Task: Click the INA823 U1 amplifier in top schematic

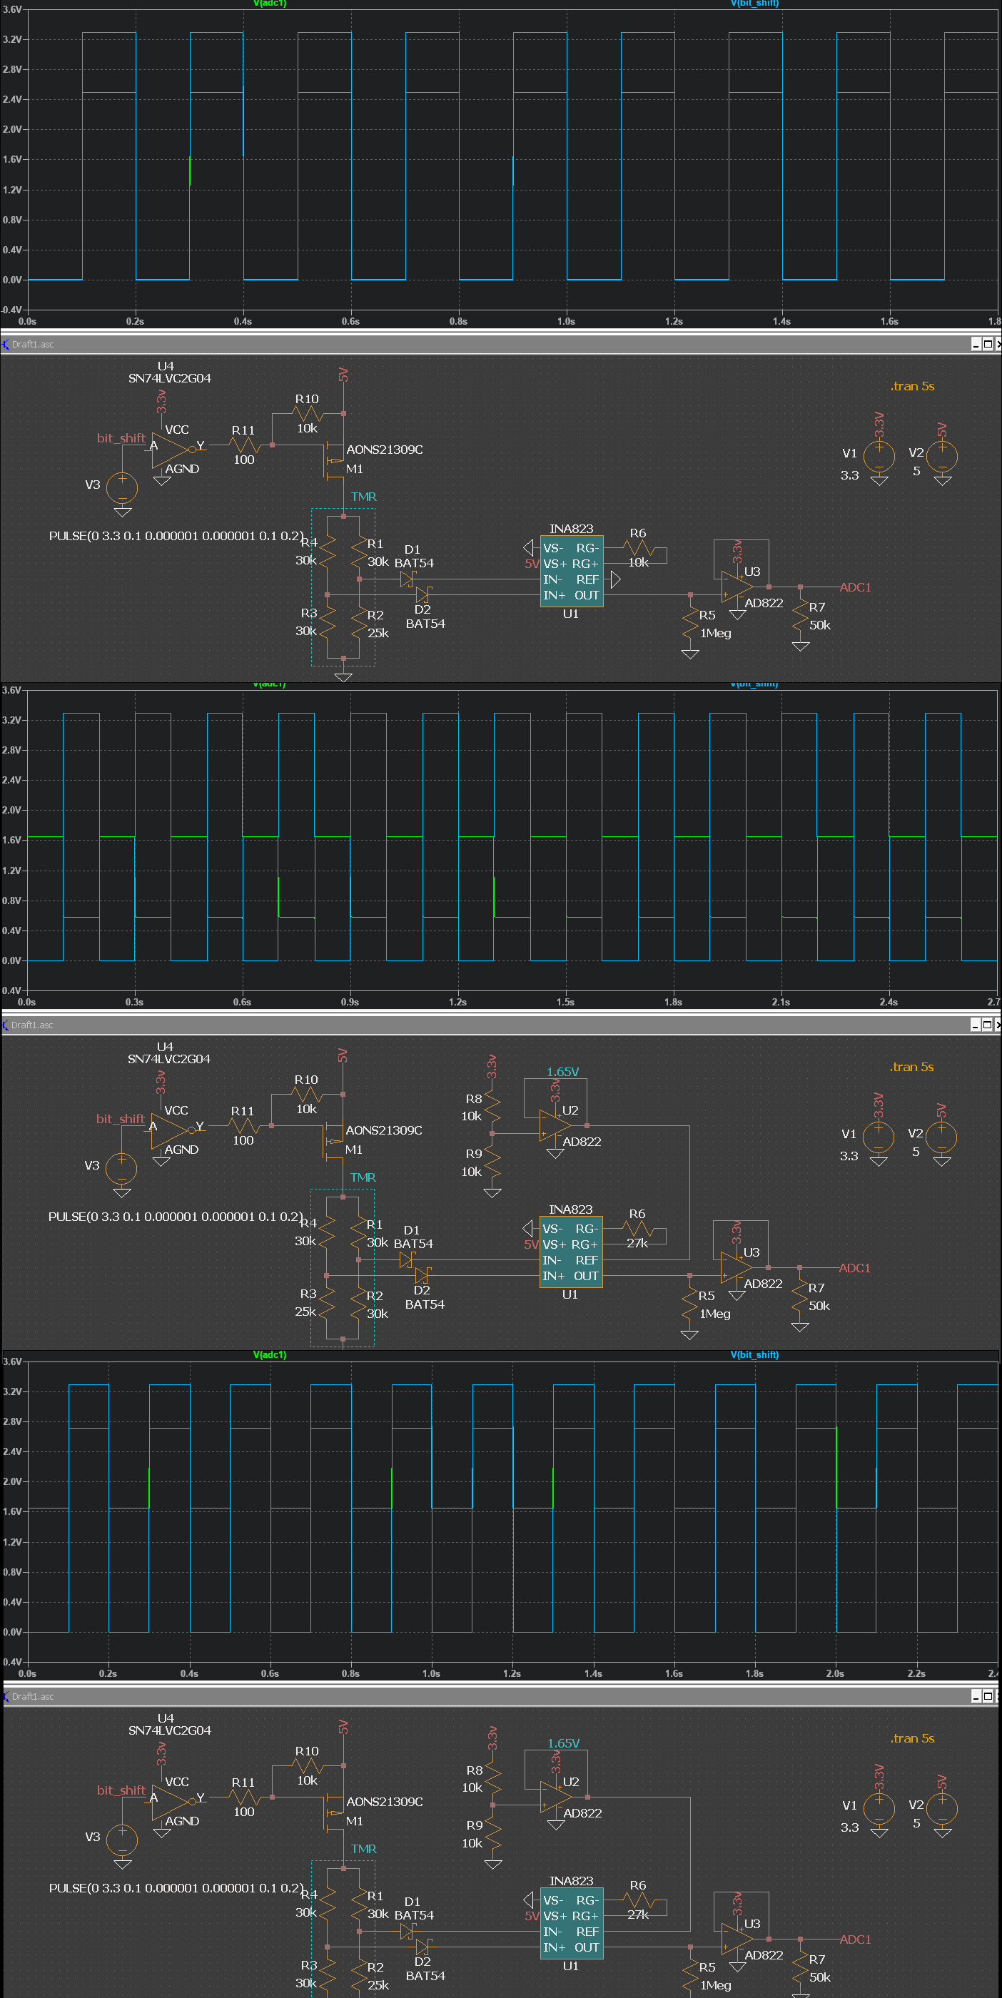Action: (x=572, y=572)
